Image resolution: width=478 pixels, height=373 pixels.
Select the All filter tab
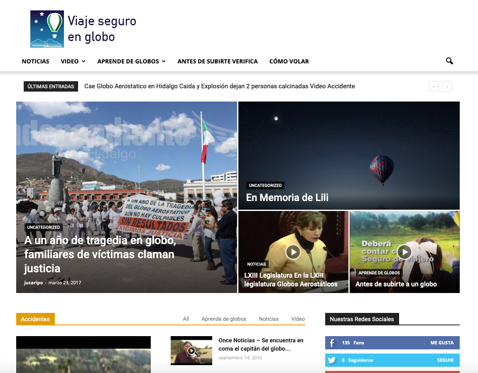(x=186, y=319)
